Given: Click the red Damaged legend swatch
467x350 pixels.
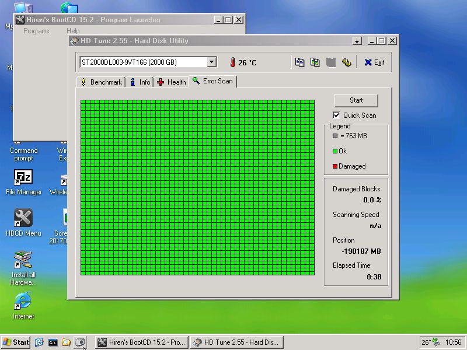Looking at the screenshot, I should pos(335,166).
